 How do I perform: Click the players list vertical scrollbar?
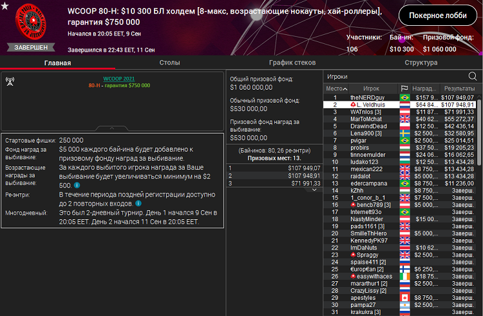479,133
